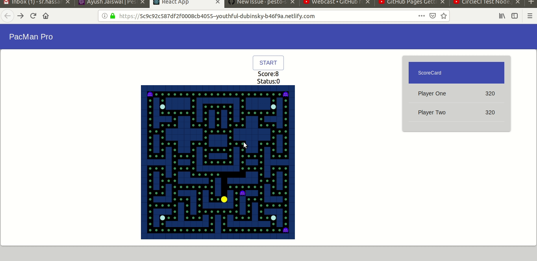Screen dimensions: 537x261
Task: Switch to the CircleCI Test Node tab
Action: [x=486, y=2]
